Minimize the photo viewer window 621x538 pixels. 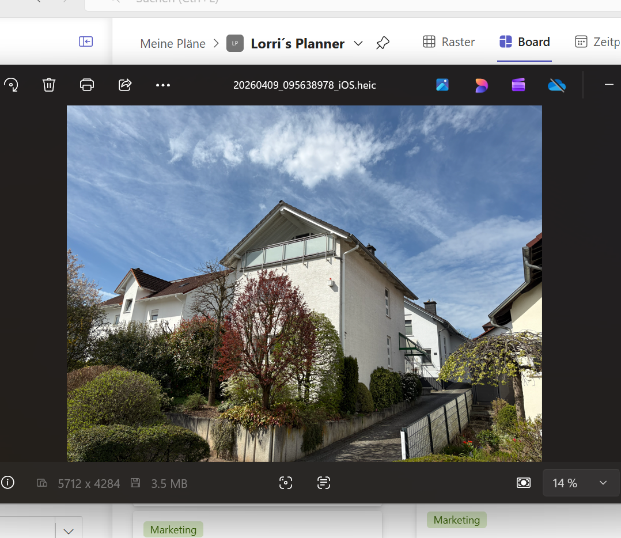[609, 84]
